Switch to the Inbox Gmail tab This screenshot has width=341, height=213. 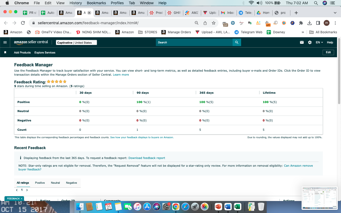coord(227,13)
